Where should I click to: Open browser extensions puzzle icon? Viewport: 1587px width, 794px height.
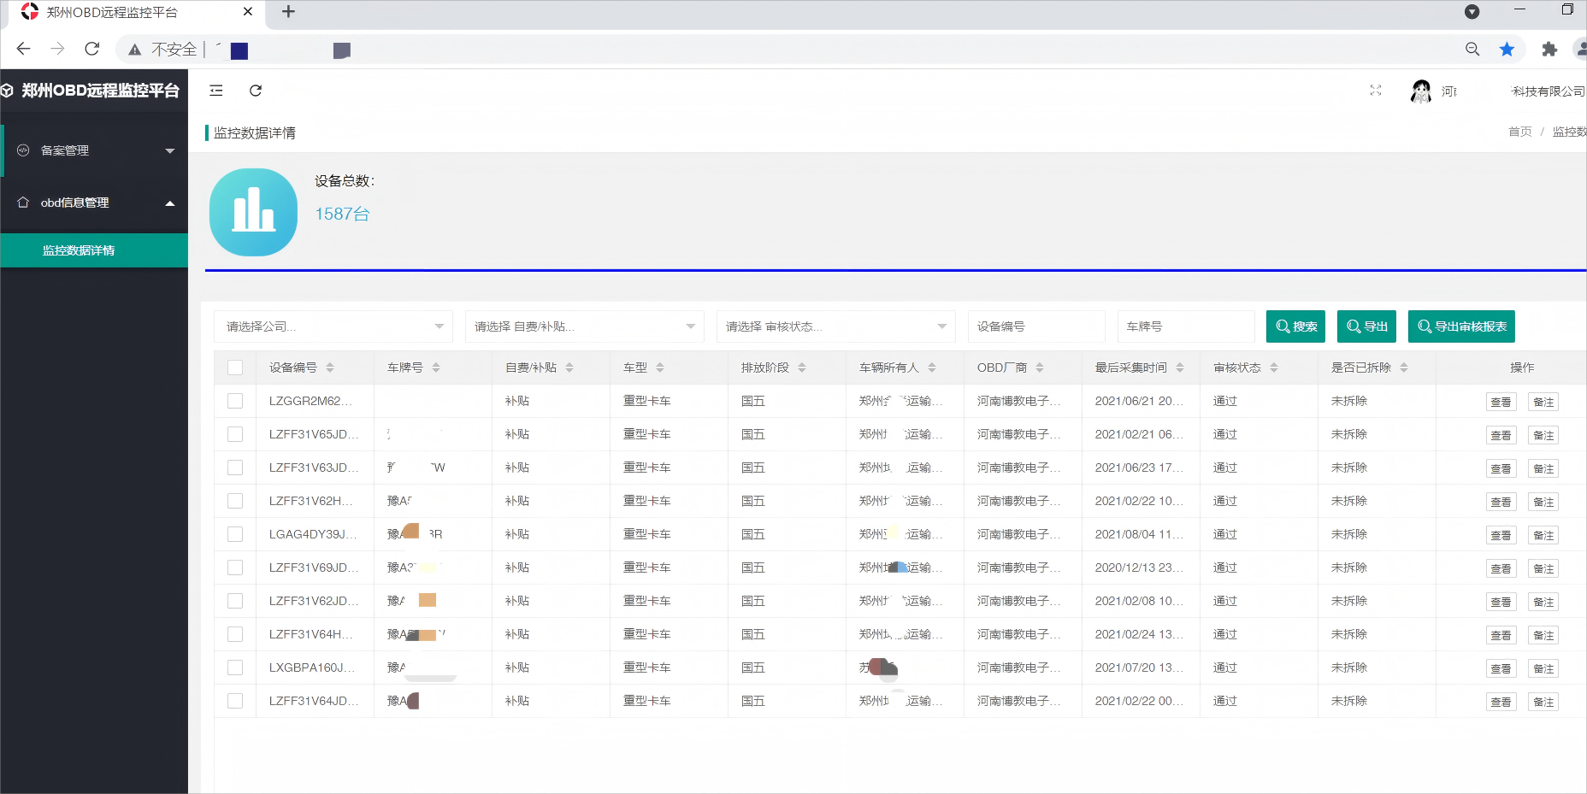[1549, 50]
